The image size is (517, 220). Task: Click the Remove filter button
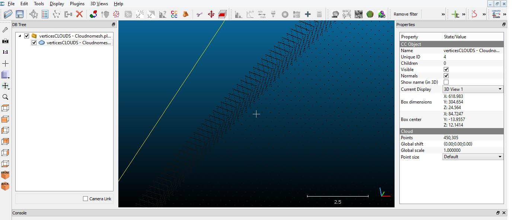click(x=406, y=14)
